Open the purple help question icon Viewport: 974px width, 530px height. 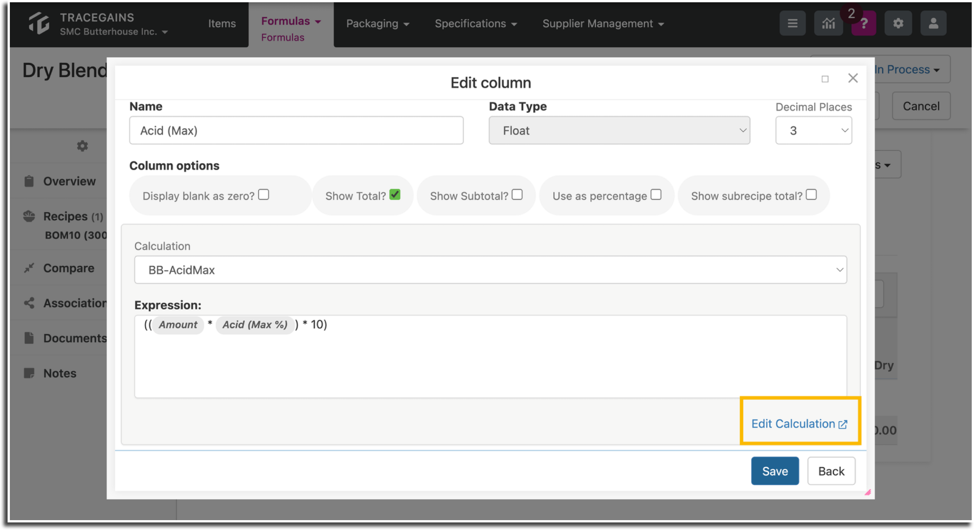click(863, 23)
